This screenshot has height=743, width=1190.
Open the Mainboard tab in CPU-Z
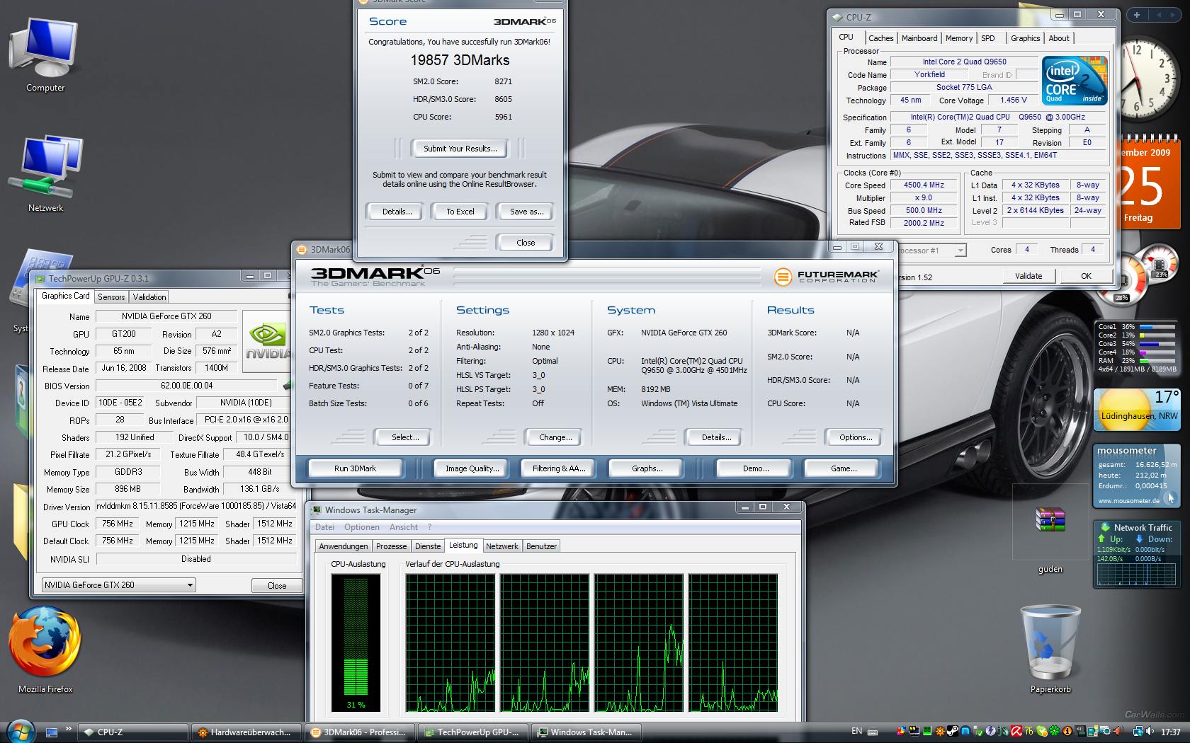click(919, 38)
